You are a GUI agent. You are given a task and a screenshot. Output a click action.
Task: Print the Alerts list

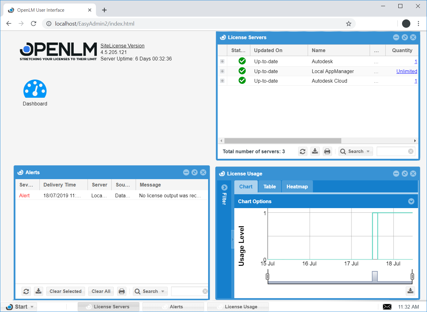coord(122,291)
